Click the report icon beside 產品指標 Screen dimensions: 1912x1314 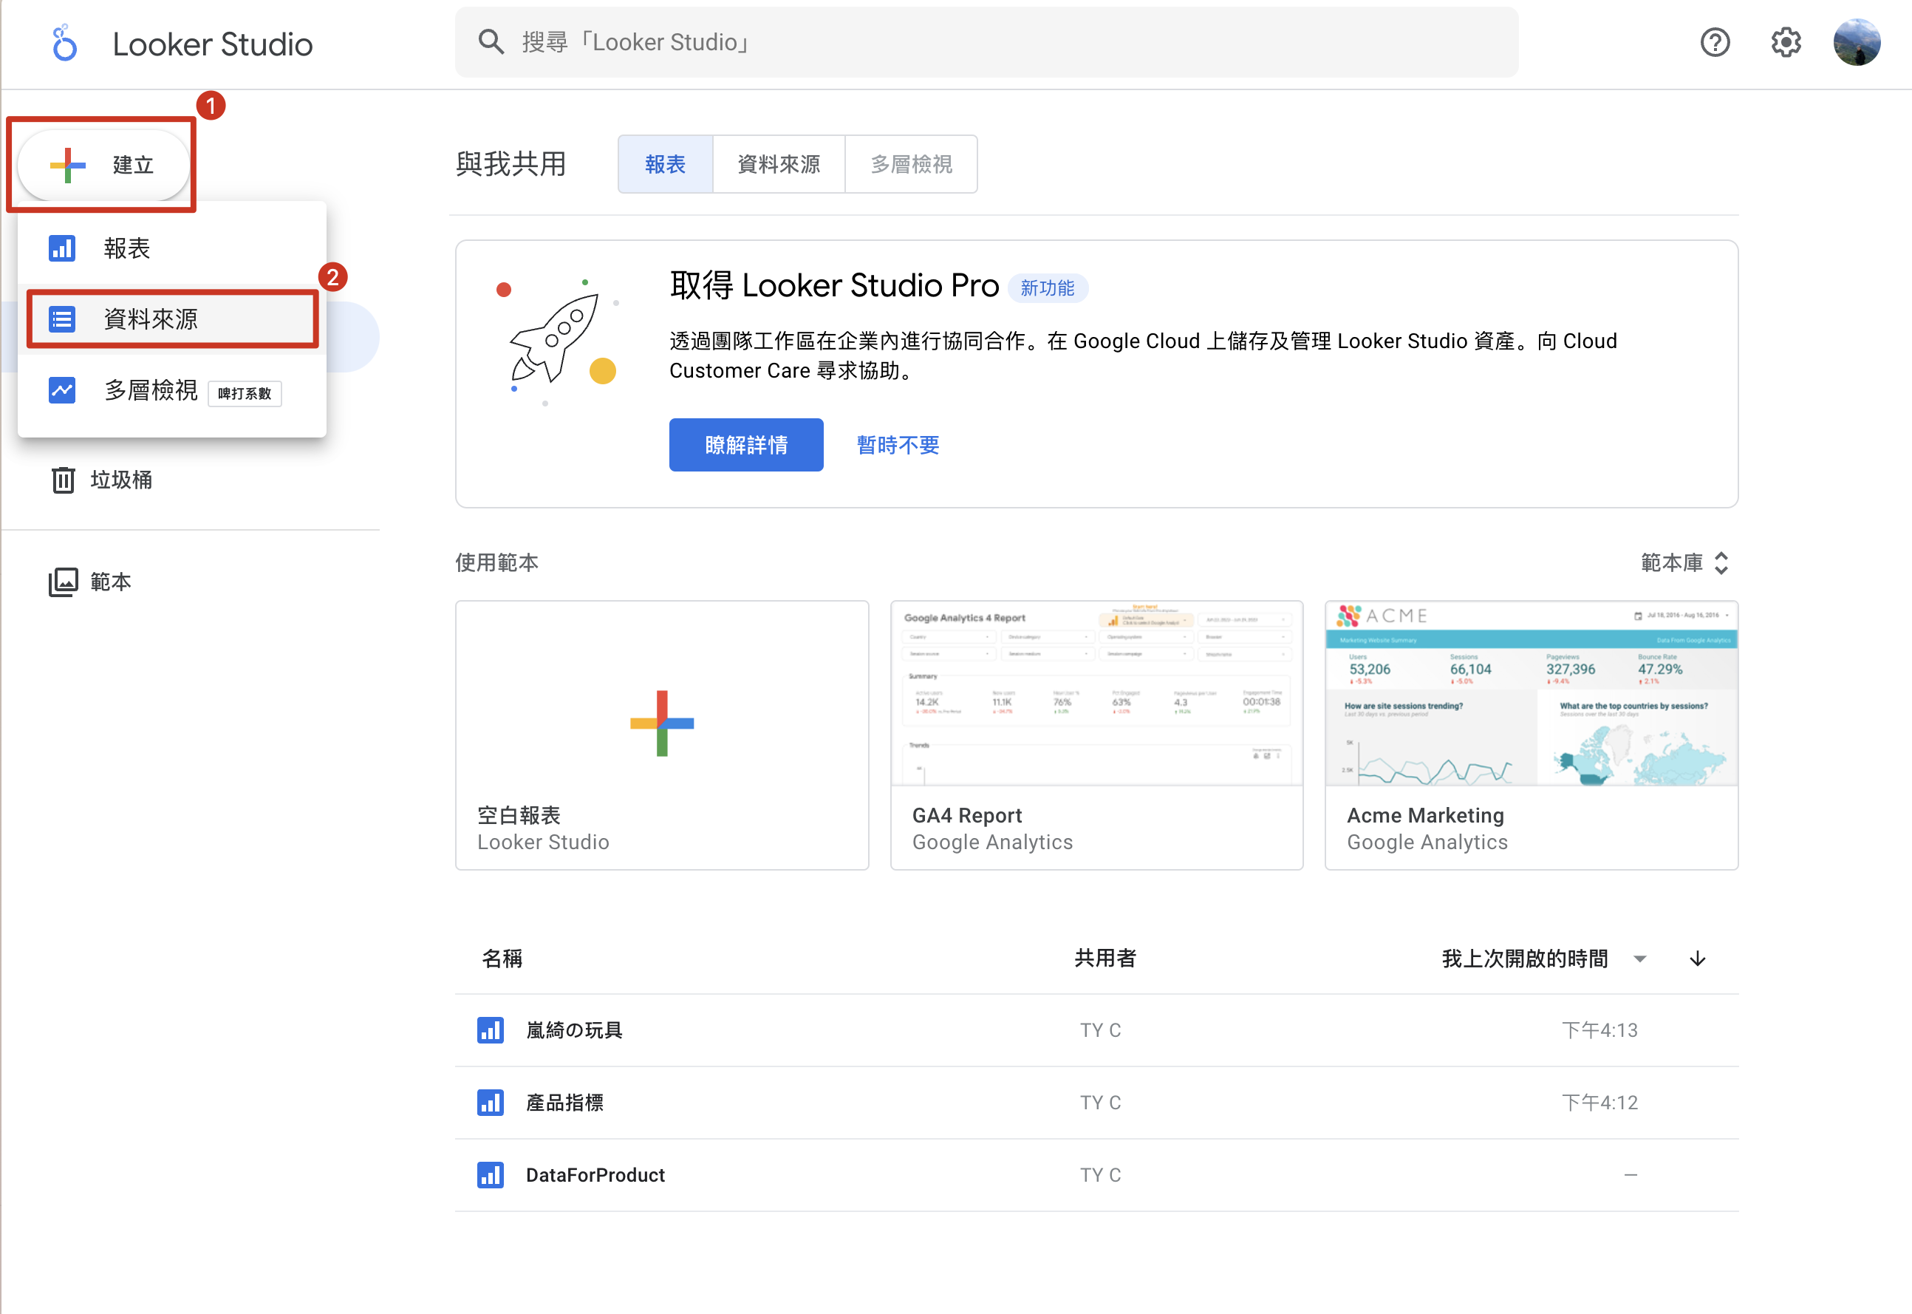(491, 1103)
